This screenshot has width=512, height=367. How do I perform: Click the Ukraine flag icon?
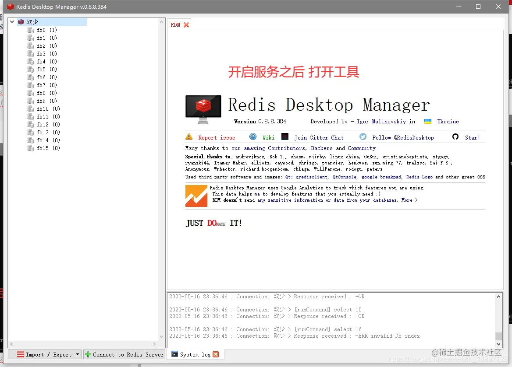pyautogui.click(x=428, y=122)
